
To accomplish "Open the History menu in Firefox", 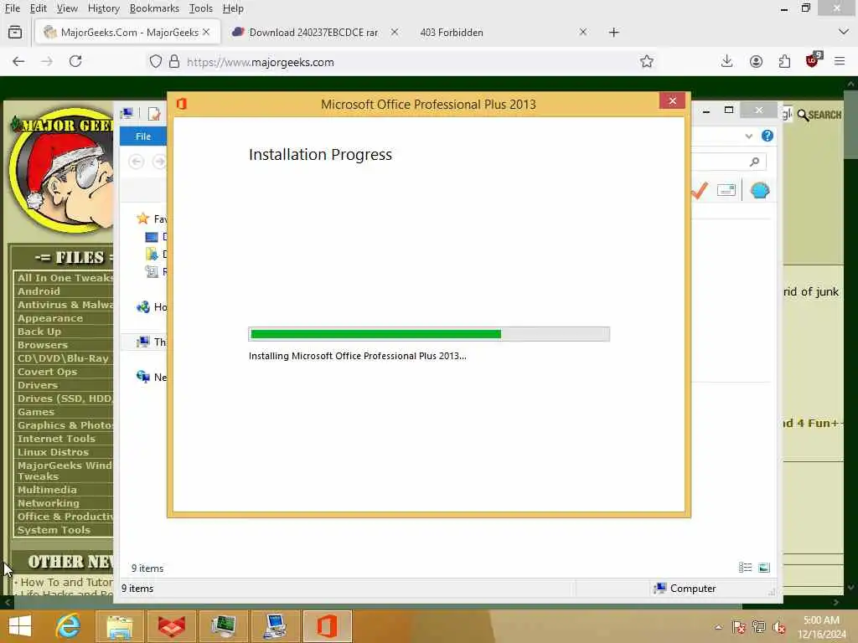I will (103, 8).
